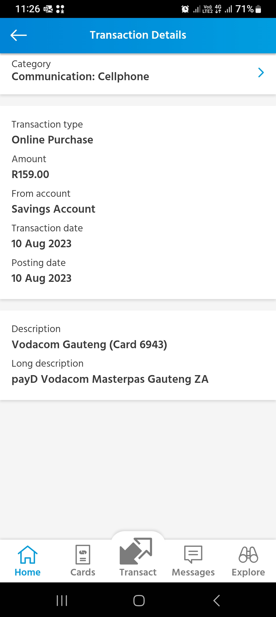Tap the Savings Account value
This screenshot has width=276, height=617.
click(x=53, y=209)
